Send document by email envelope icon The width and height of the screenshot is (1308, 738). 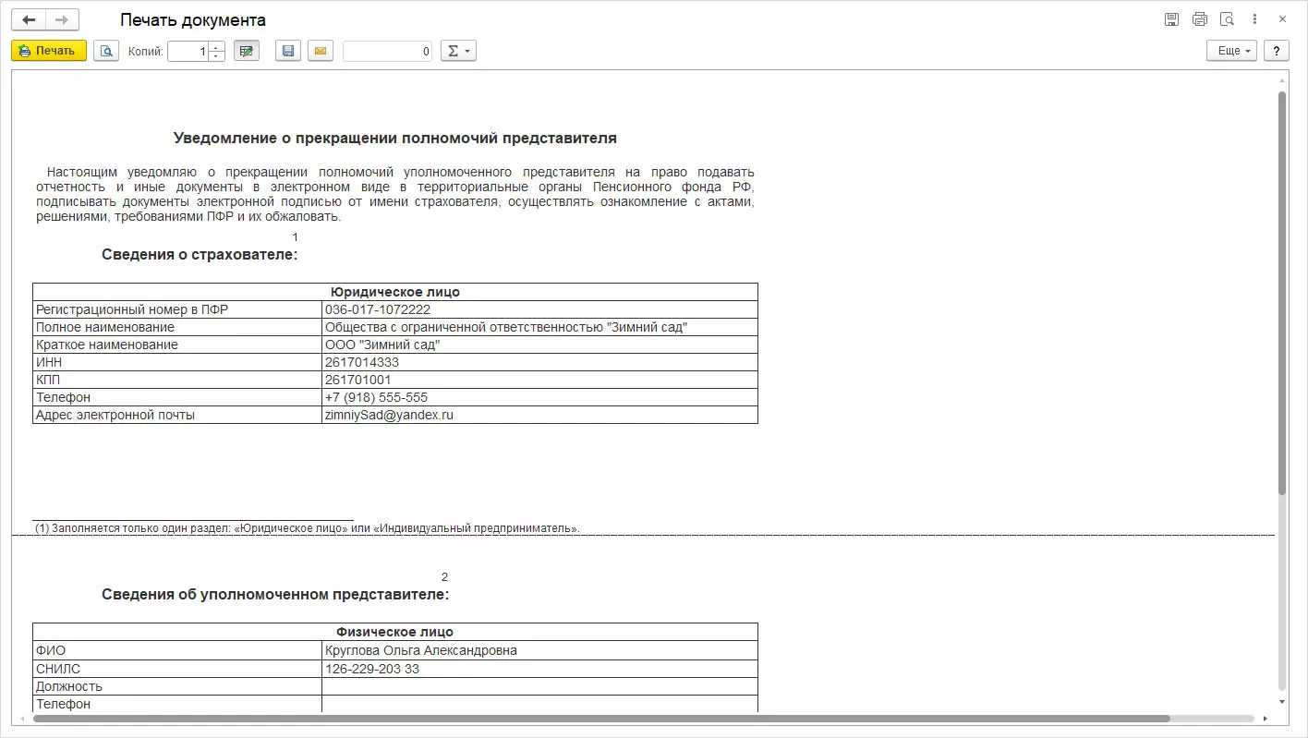coord(320,51)
